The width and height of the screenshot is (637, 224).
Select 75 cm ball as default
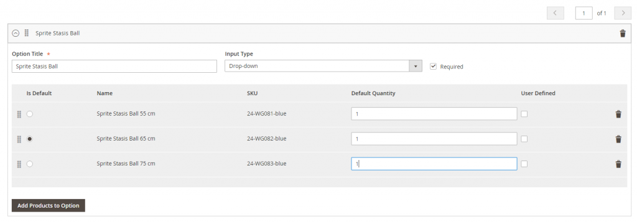(30, 164)
